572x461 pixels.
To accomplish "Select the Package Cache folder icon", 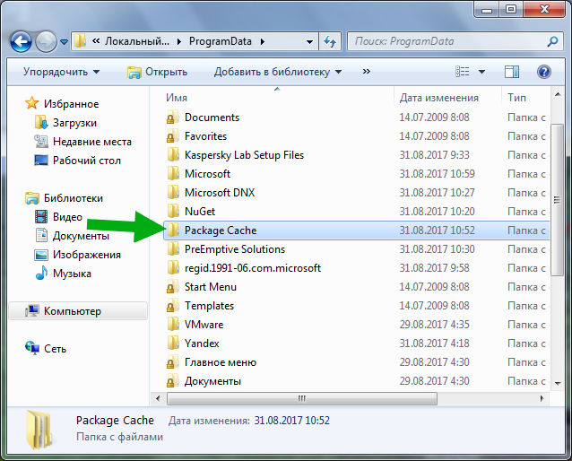I will (173, 230).
